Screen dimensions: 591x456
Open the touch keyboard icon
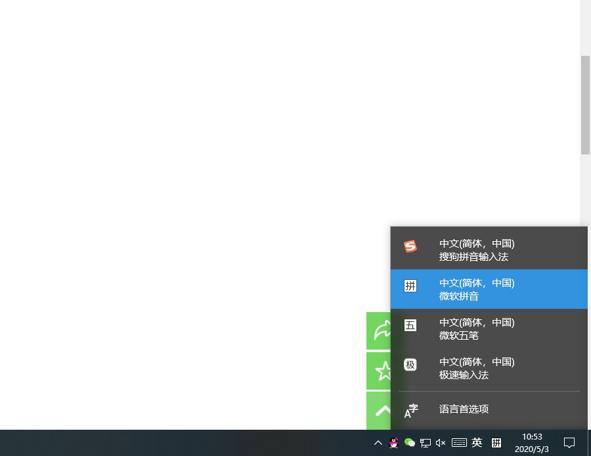[x=459, y=443]
